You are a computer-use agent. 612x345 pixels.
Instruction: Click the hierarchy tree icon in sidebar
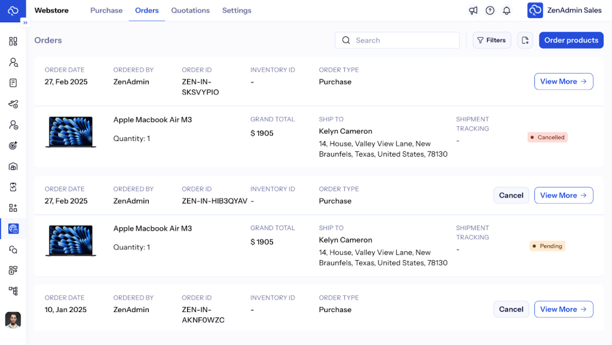(x=13, y=291)
